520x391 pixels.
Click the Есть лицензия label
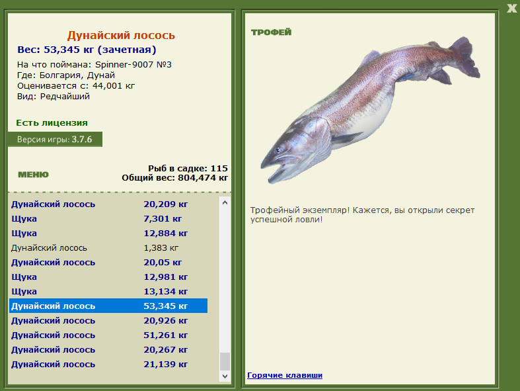[x=52, y=123]
